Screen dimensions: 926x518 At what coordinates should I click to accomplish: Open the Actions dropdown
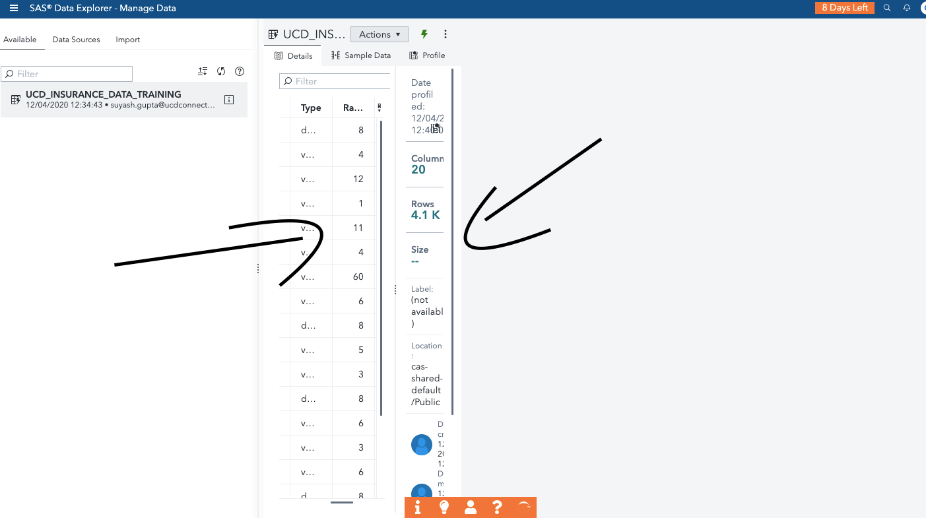[379, 34]
